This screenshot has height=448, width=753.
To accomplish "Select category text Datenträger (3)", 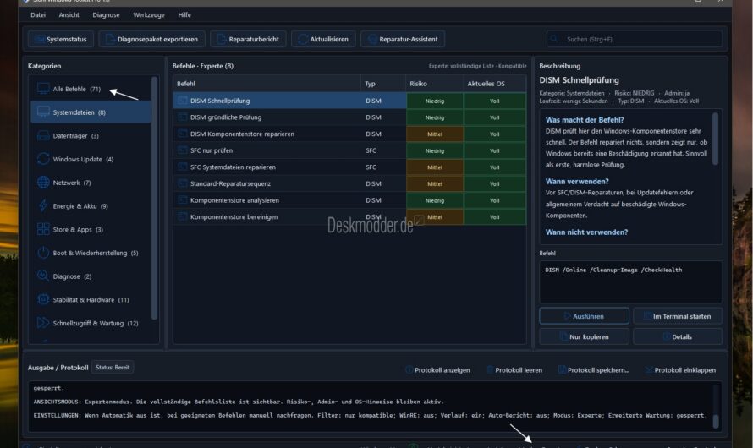I will coord(76,136).
